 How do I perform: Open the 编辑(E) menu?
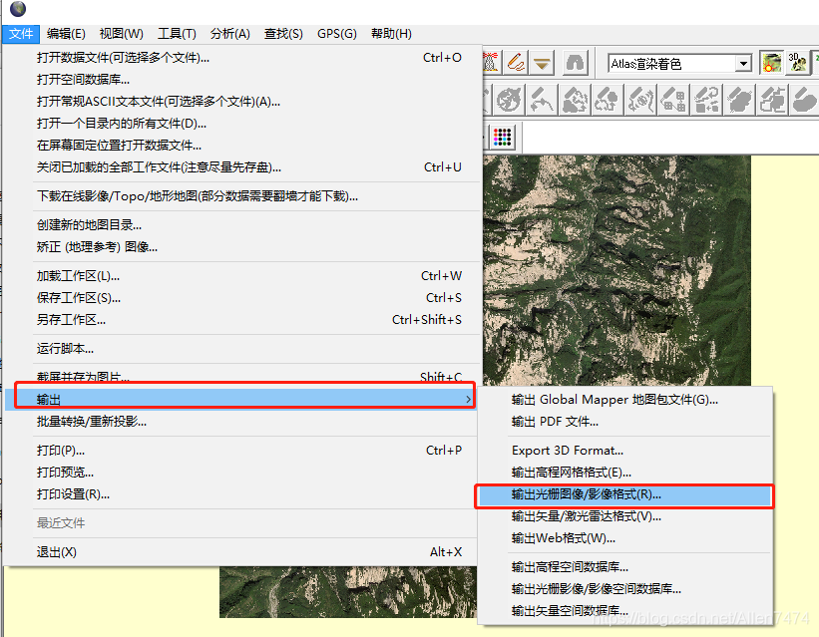point(66,34)
